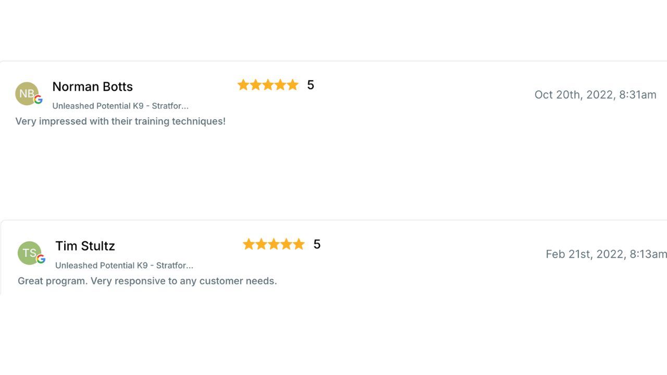Click Tim Stultz's TS avatar circle

[29, 253]
